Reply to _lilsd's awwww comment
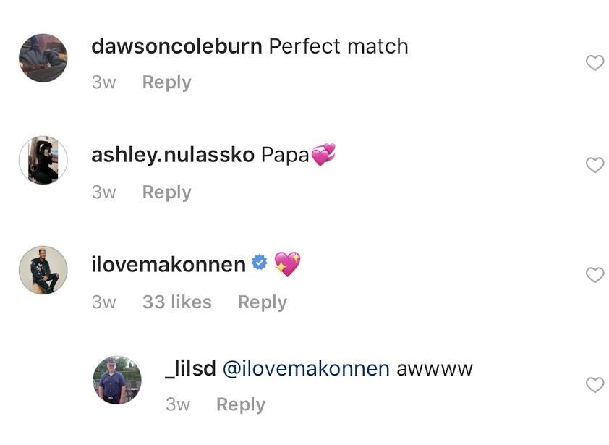The width and height of the screenshot is (609, 445). pos(241,404)
